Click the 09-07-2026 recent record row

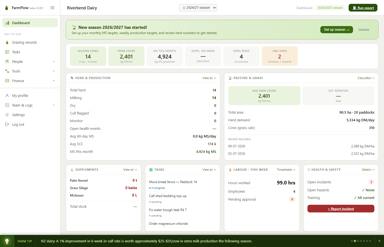pyautogui.click(x=301, y=146)
